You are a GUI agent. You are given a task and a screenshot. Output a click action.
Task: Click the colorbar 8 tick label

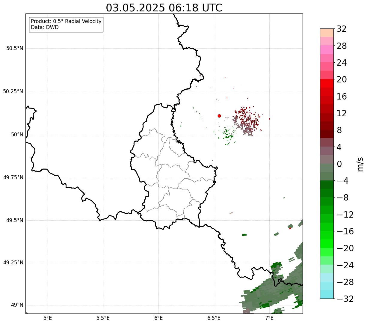click(x=339, y=130)
